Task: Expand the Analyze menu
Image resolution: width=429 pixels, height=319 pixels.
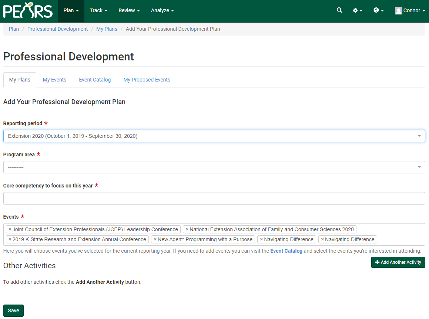Action: coord(162,10)
